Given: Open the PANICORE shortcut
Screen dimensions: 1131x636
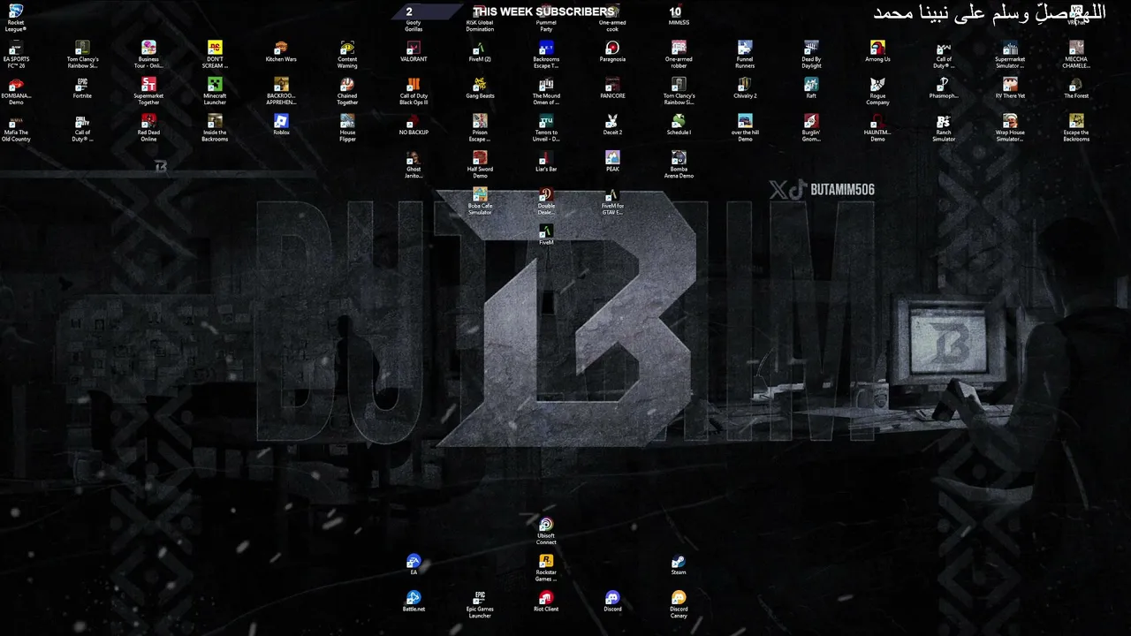Looking at the screenshot, I should [x=612, y=87].
